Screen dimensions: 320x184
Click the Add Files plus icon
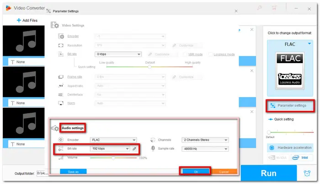pos(19,20)
